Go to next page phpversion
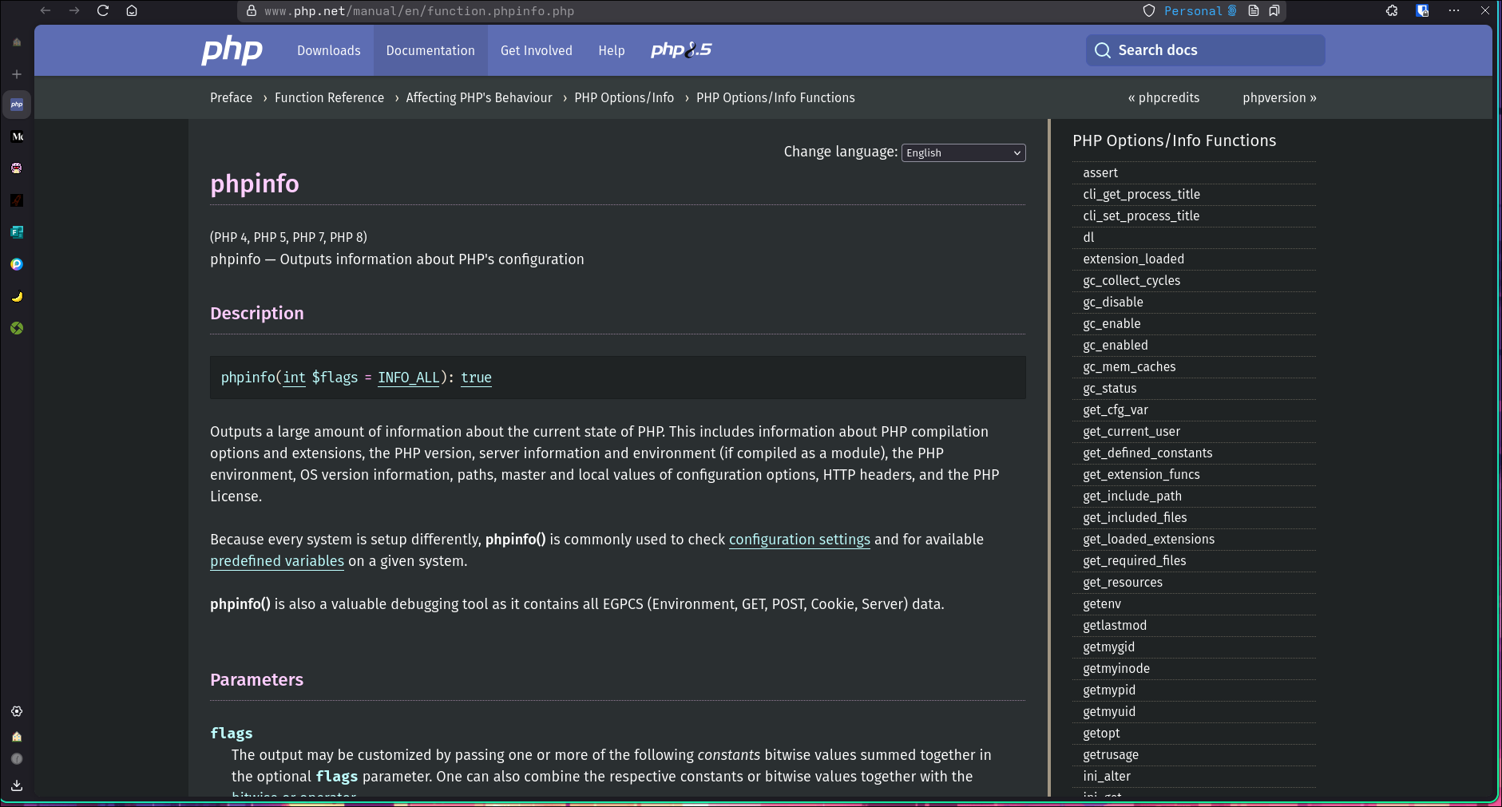The width and height of the screenshot is (1502, 807). 1279,97
